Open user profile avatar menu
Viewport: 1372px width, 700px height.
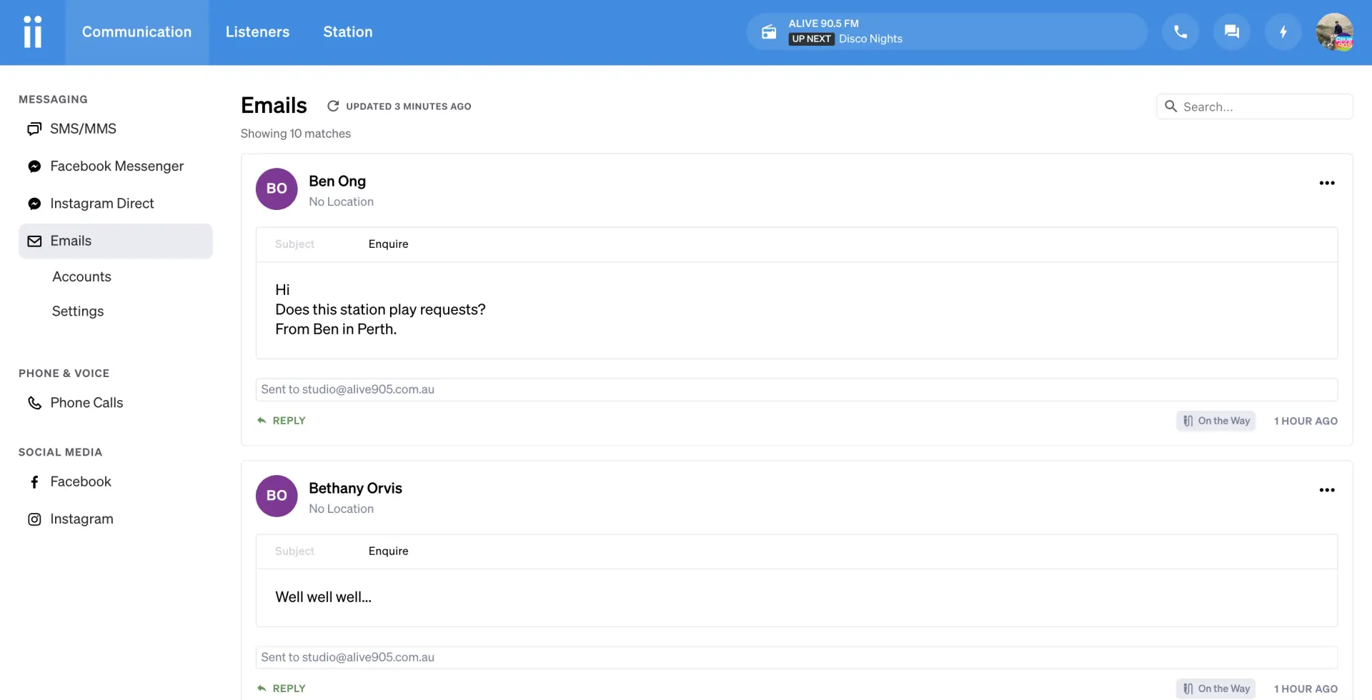[1334, 32]
